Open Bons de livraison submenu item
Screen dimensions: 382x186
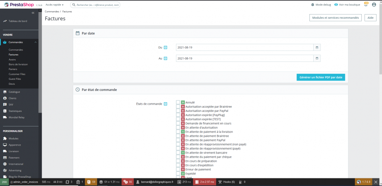(x=18, y=64)
